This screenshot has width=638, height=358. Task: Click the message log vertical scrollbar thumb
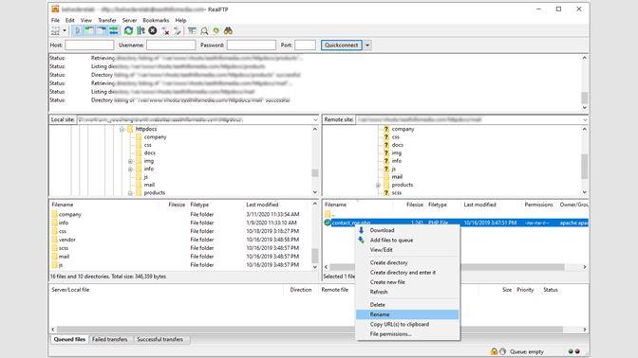click(x=584, y=98)
